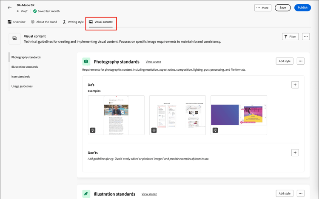
Task: Click the Do's heading
Action: point(91,85)
